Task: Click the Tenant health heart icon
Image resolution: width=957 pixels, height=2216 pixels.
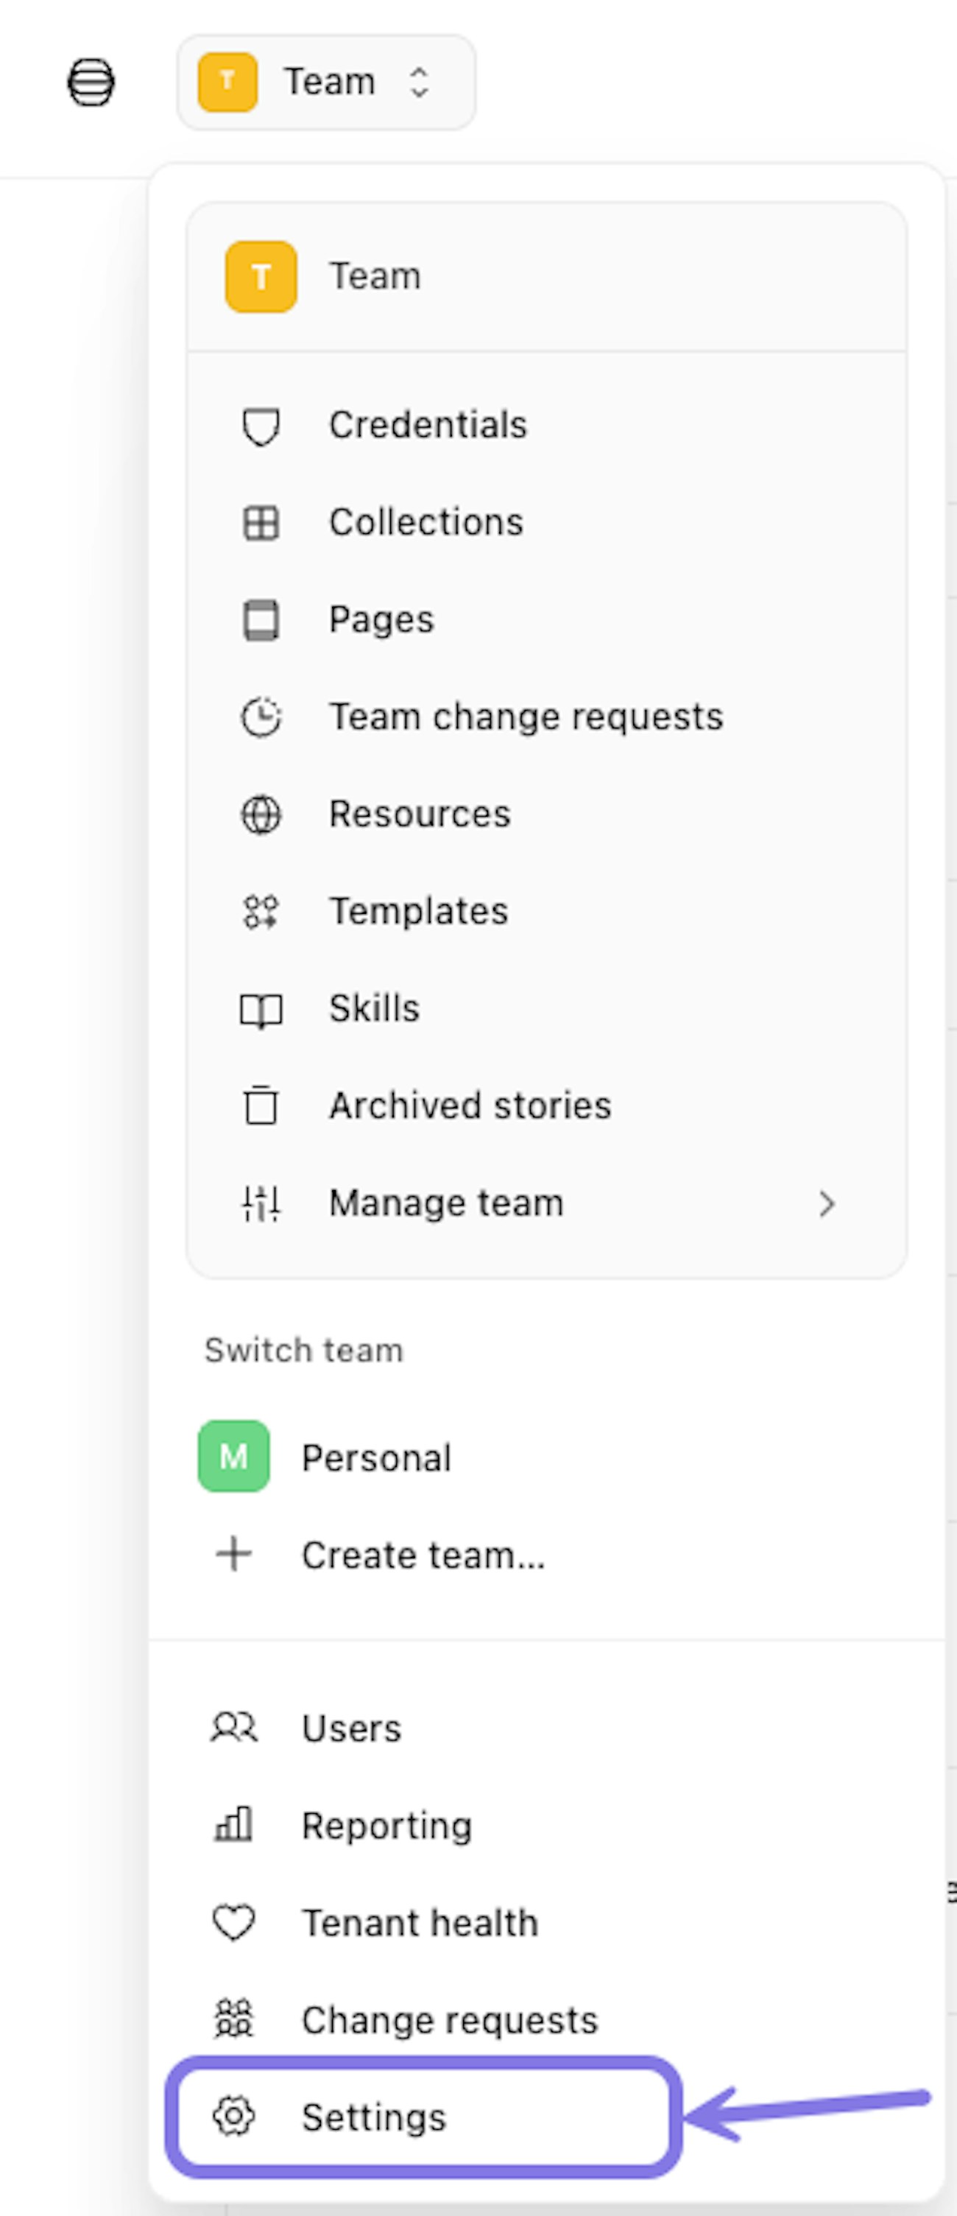Action: pos(234,1923)
